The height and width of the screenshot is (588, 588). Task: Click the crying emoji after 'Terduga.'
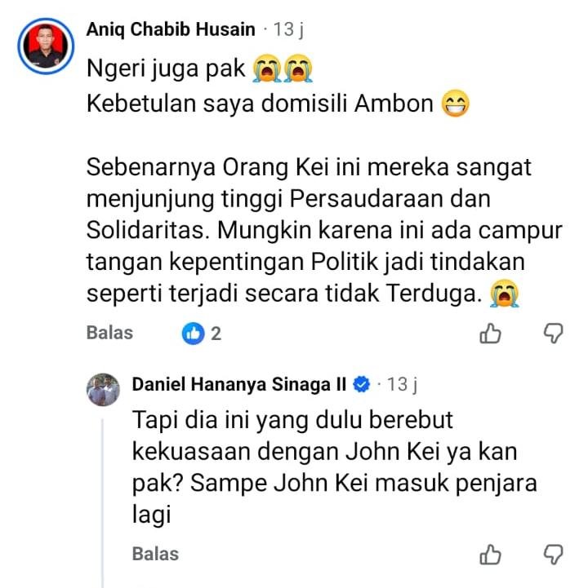(x=505, y=294)
